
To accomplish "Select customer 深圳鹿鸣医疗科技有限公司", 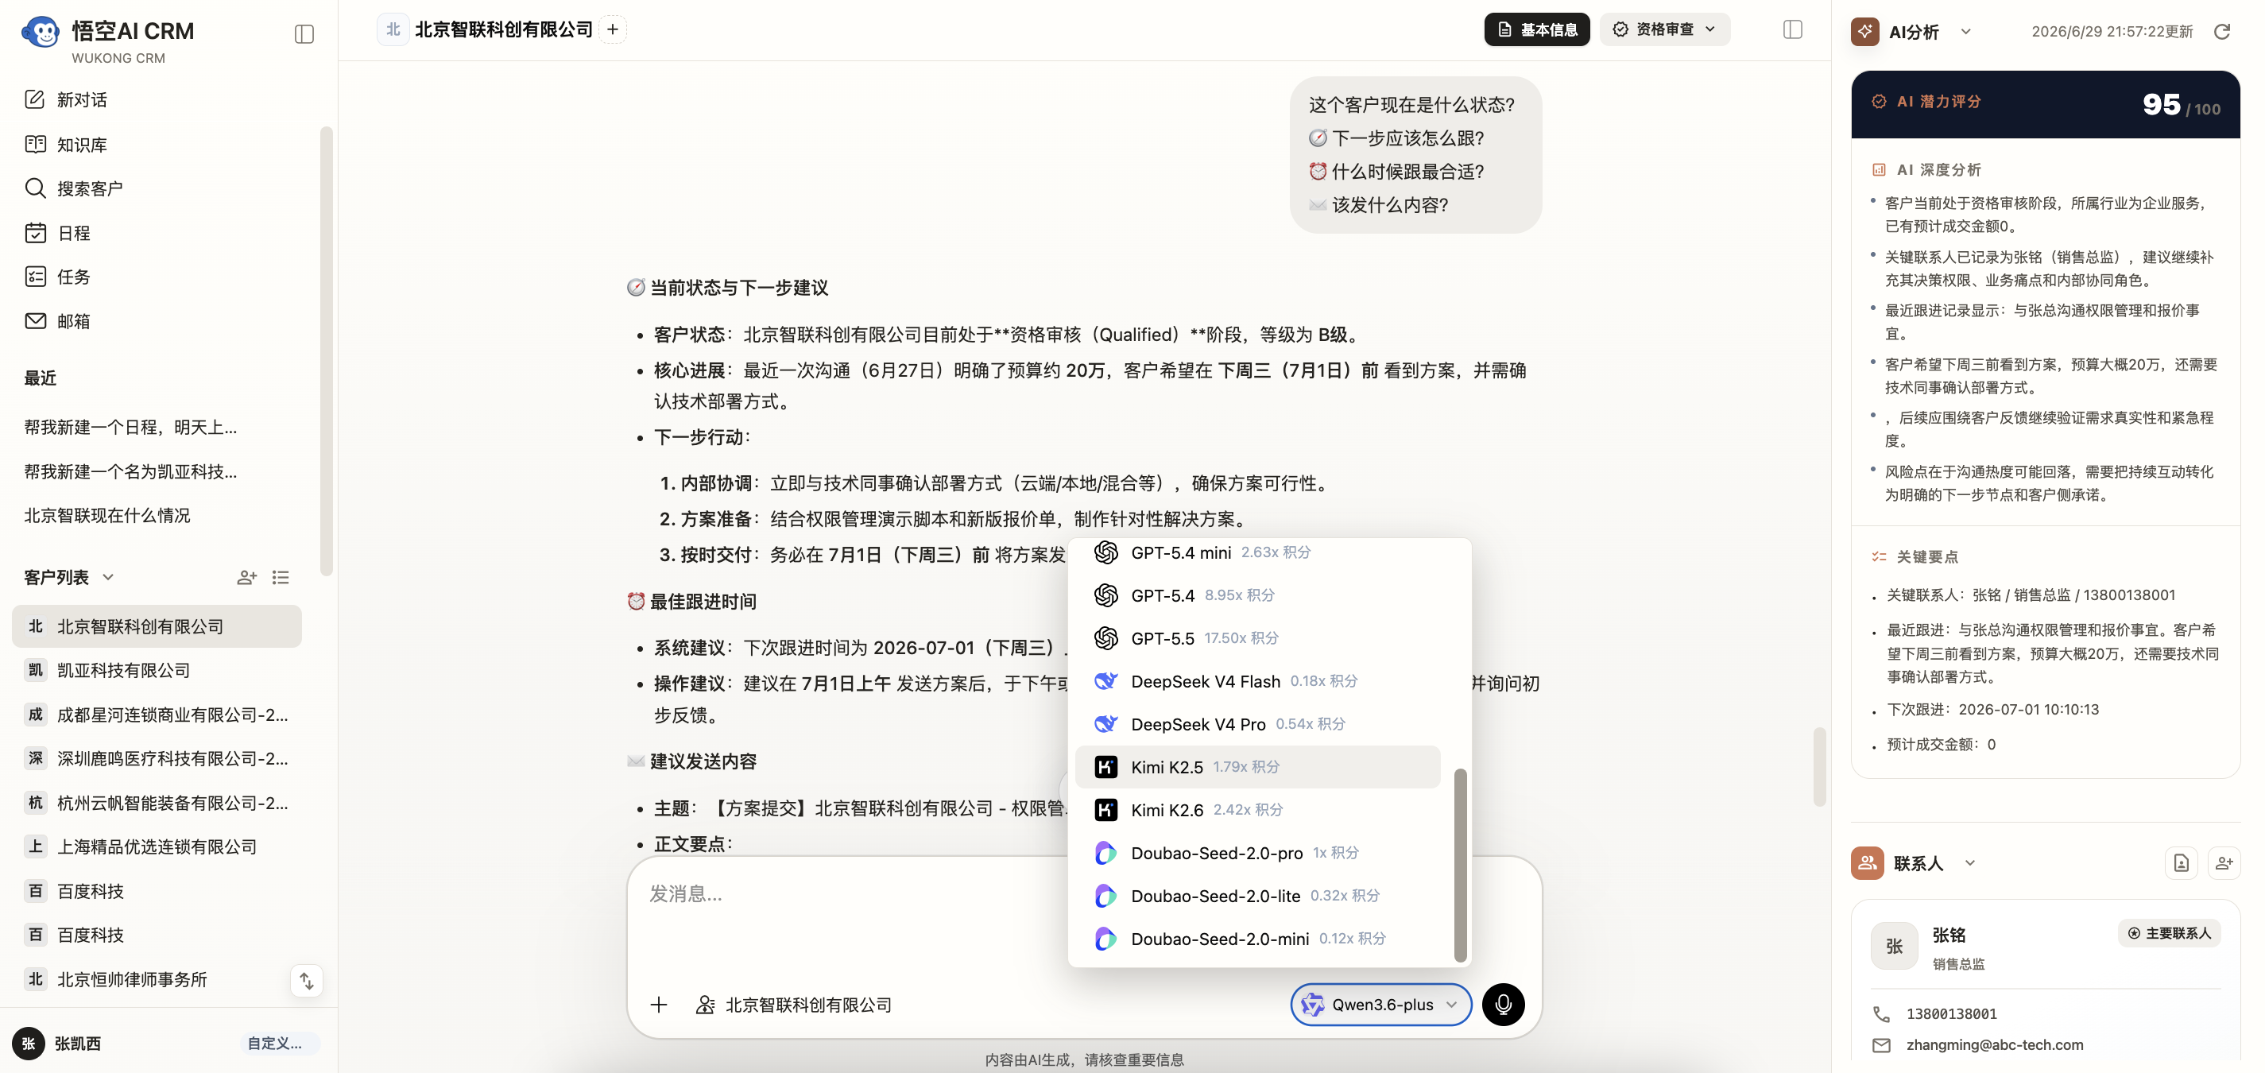I will pyautogui.click(x=157, y=758).
